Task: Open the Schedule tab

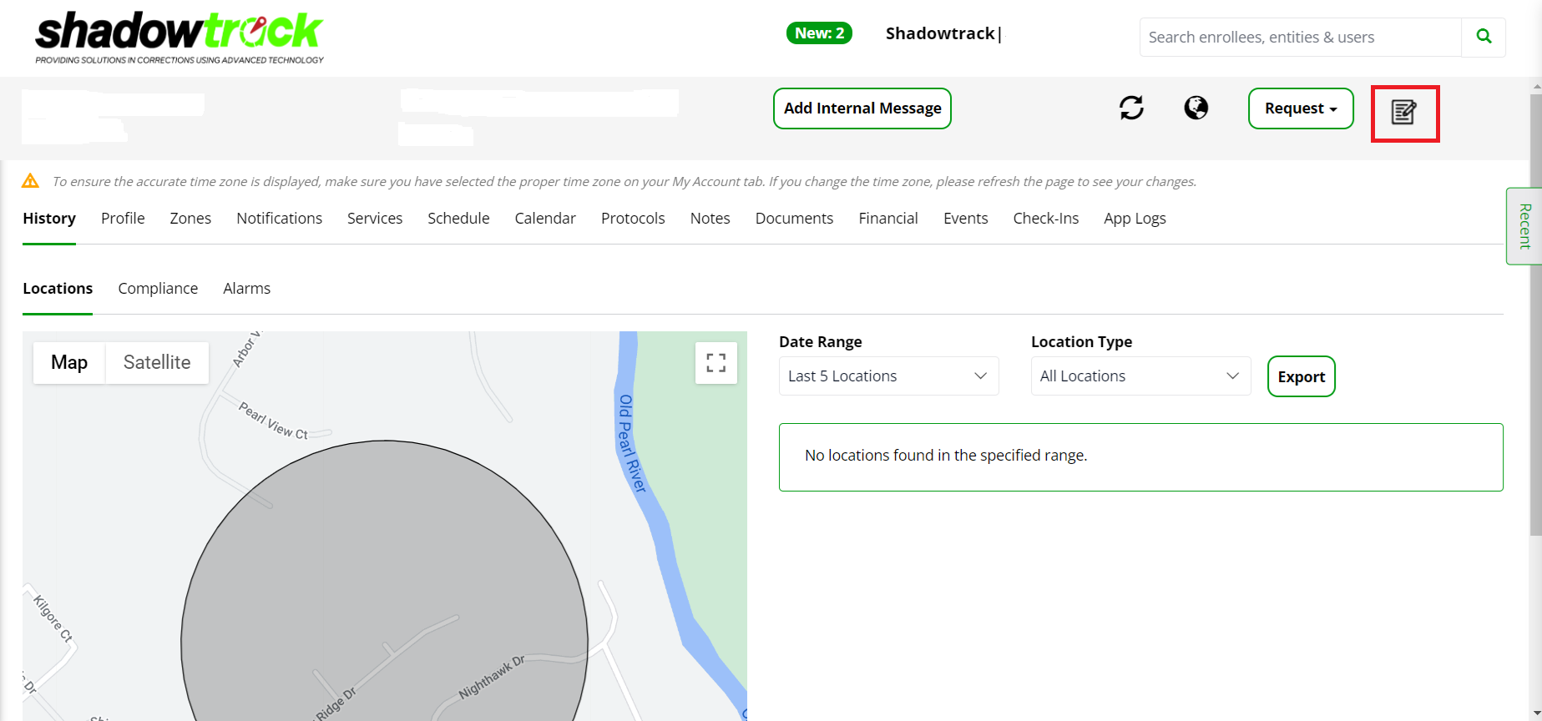Action: coord(458,219)
